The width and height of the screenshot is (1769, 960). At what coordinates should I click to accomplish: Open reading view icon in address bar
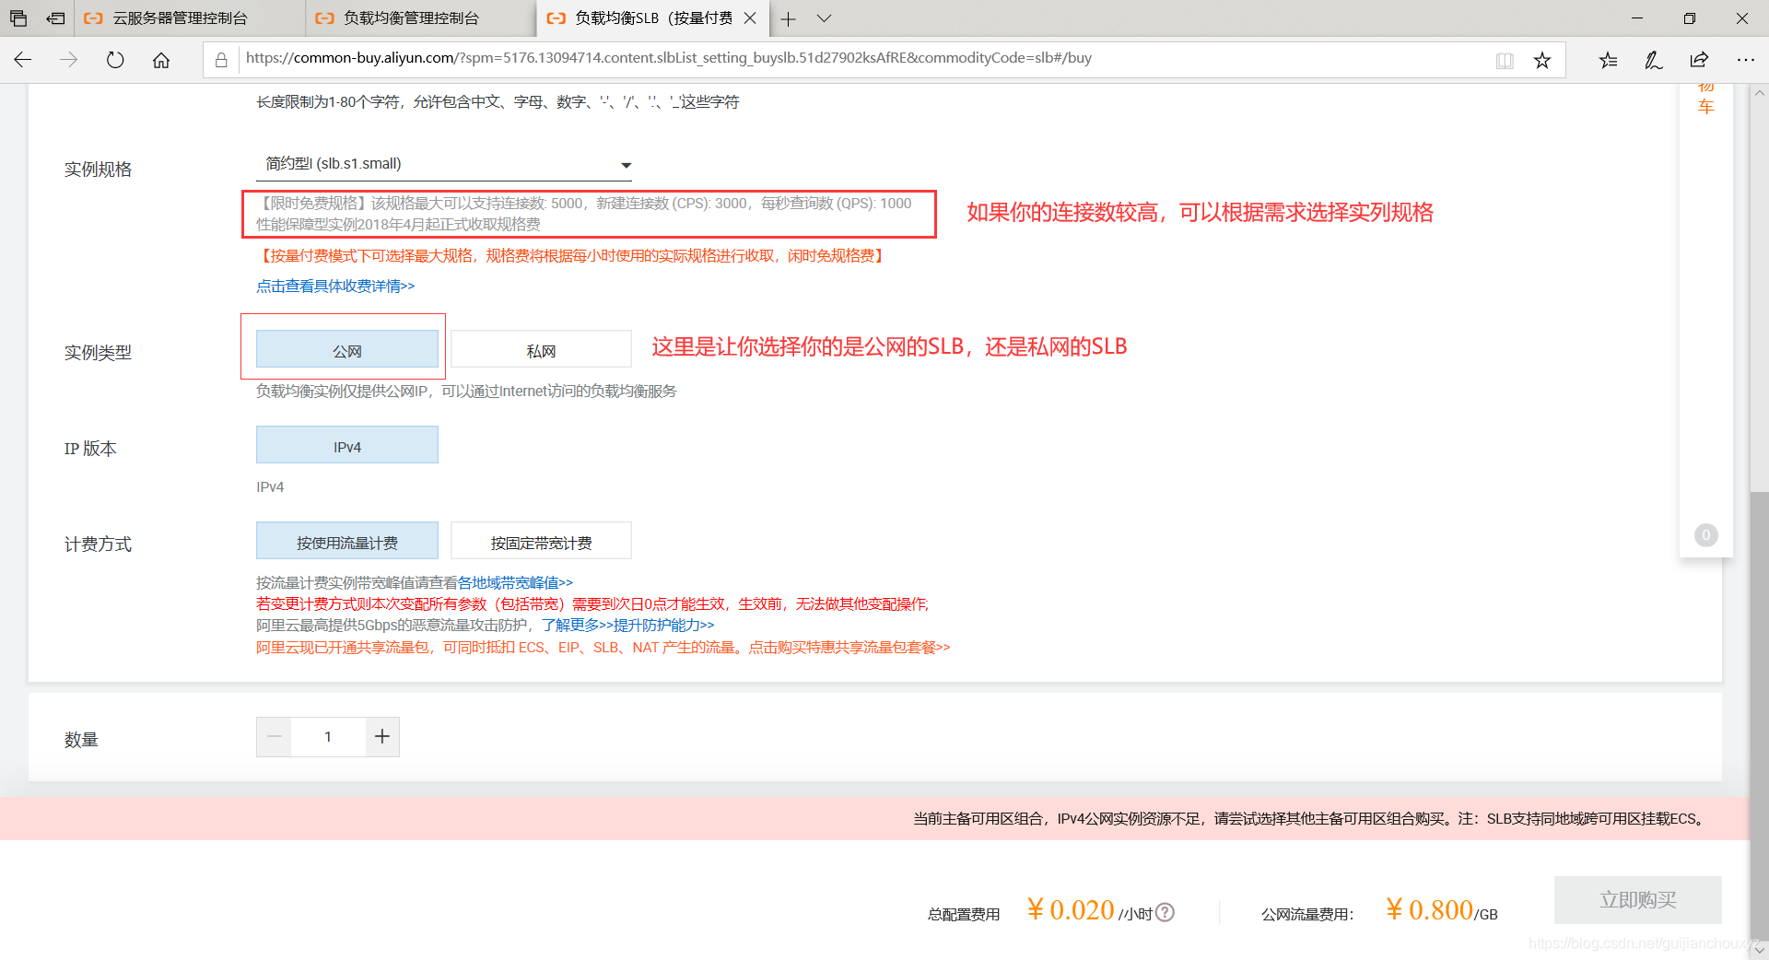pos(1505,61)
